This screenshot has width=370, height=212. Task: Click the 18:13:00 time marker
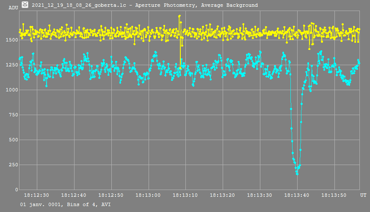pyautogui.click(x=148, y=195)
